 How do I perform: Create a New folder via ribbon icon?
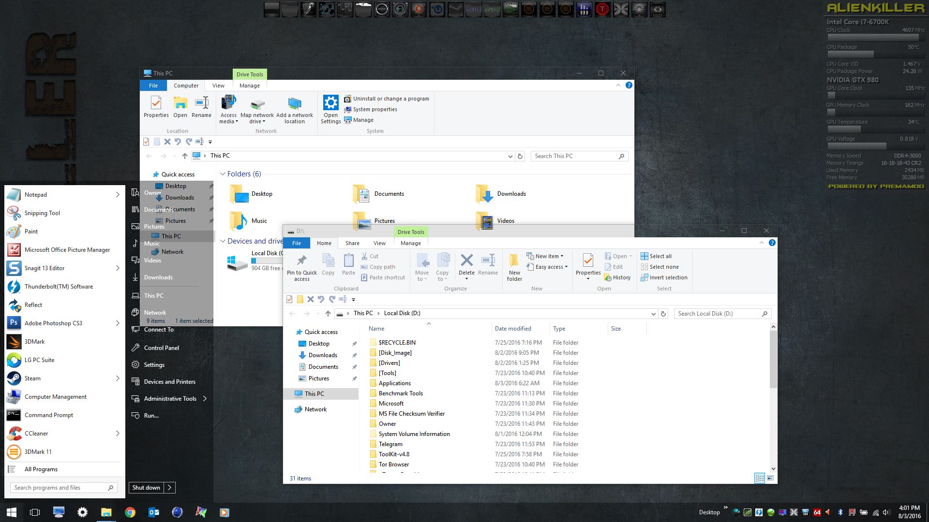(514, 267)
